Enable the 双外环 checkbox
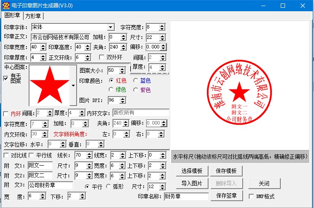 (x=102, y=57)
